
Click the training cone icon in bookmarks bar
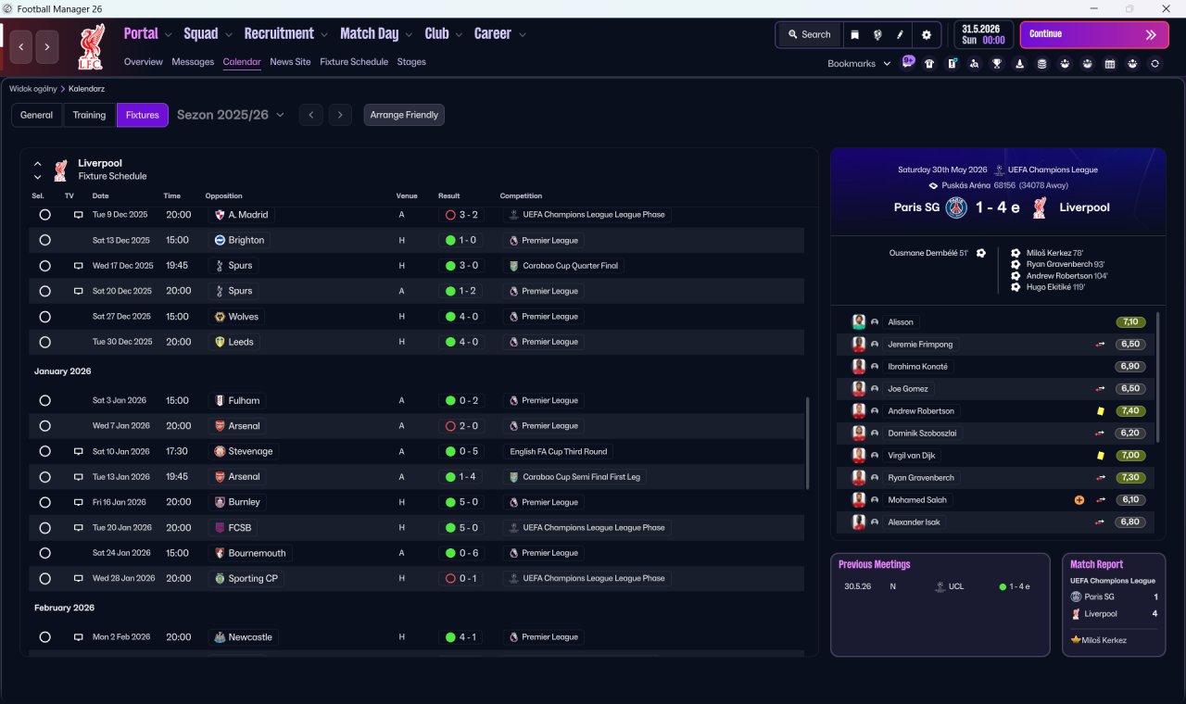click(x=1020, y=64)
